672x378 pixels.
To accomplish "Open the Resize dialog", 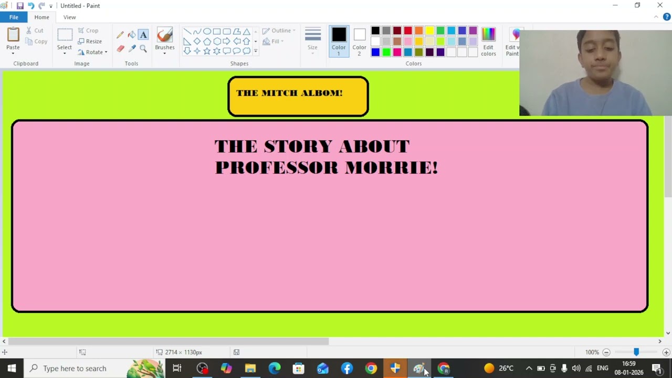I will (90, 41).
